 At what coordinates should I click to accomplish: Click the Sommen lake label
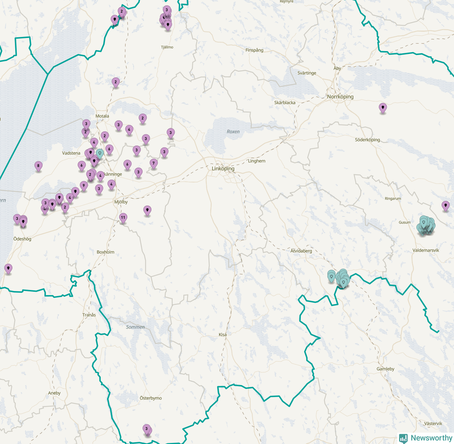[x=135, y=327]
